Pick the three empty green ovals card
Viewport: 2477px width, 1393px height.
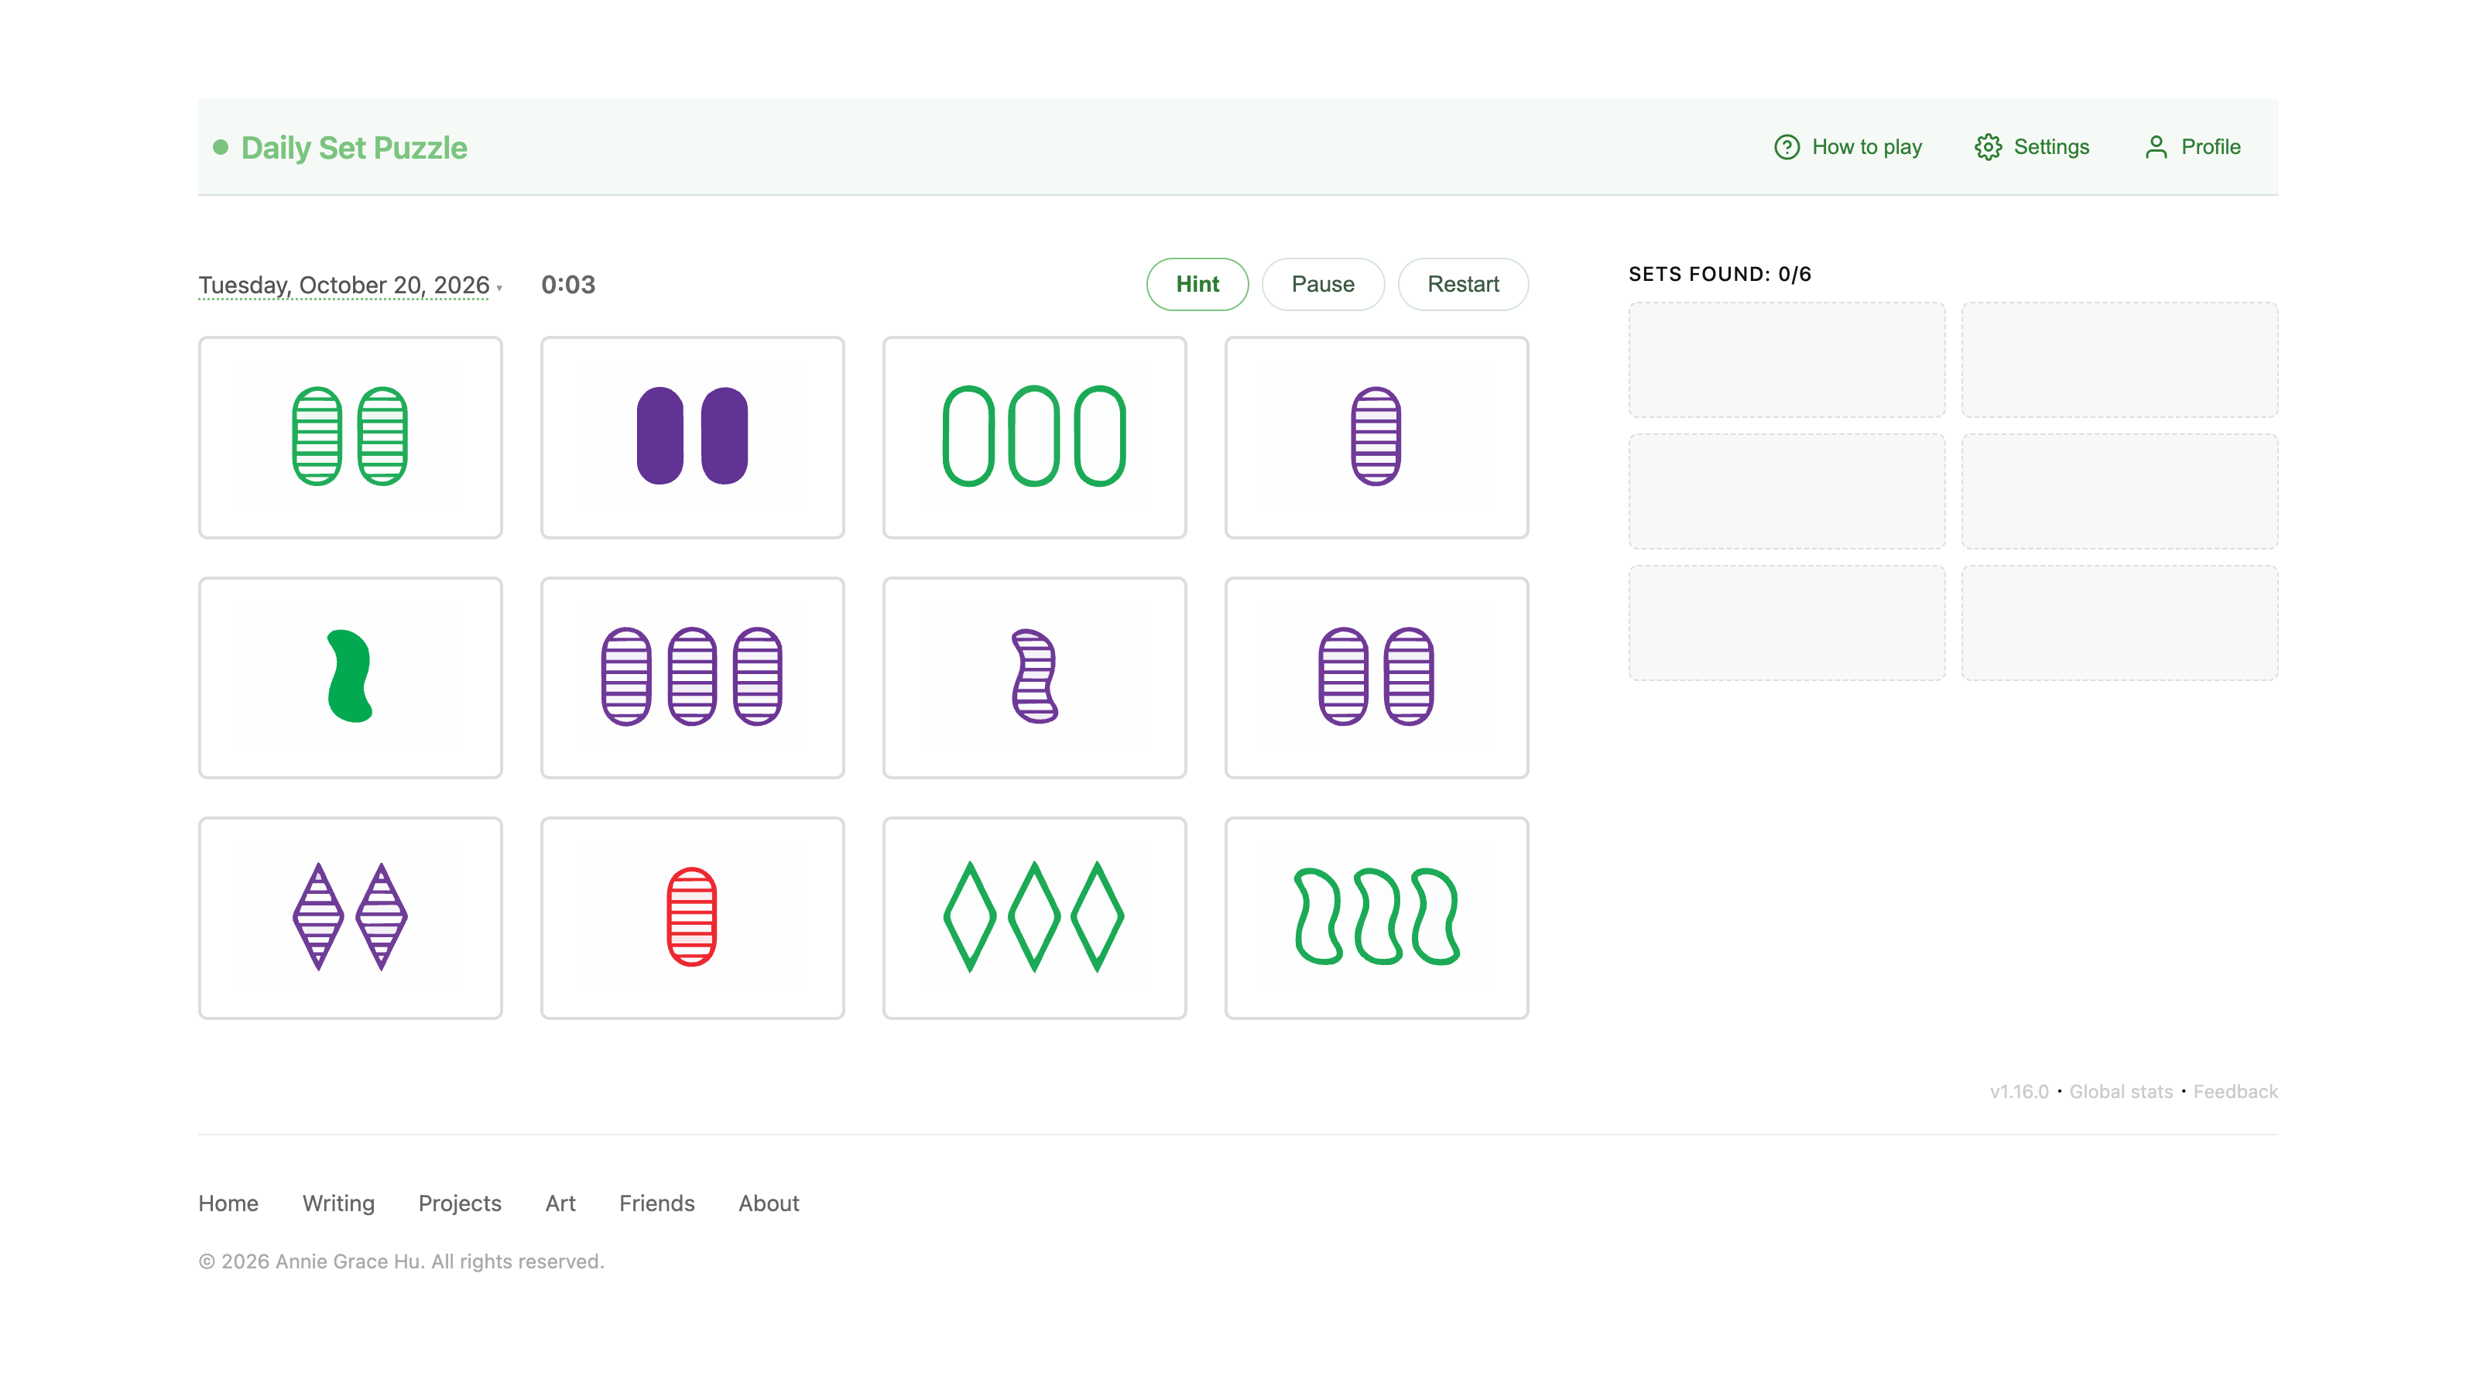click(x=1035, y=436)
